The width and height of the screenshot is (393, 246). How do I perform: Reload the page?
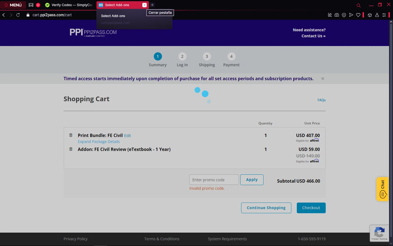[x=18, y=15]
